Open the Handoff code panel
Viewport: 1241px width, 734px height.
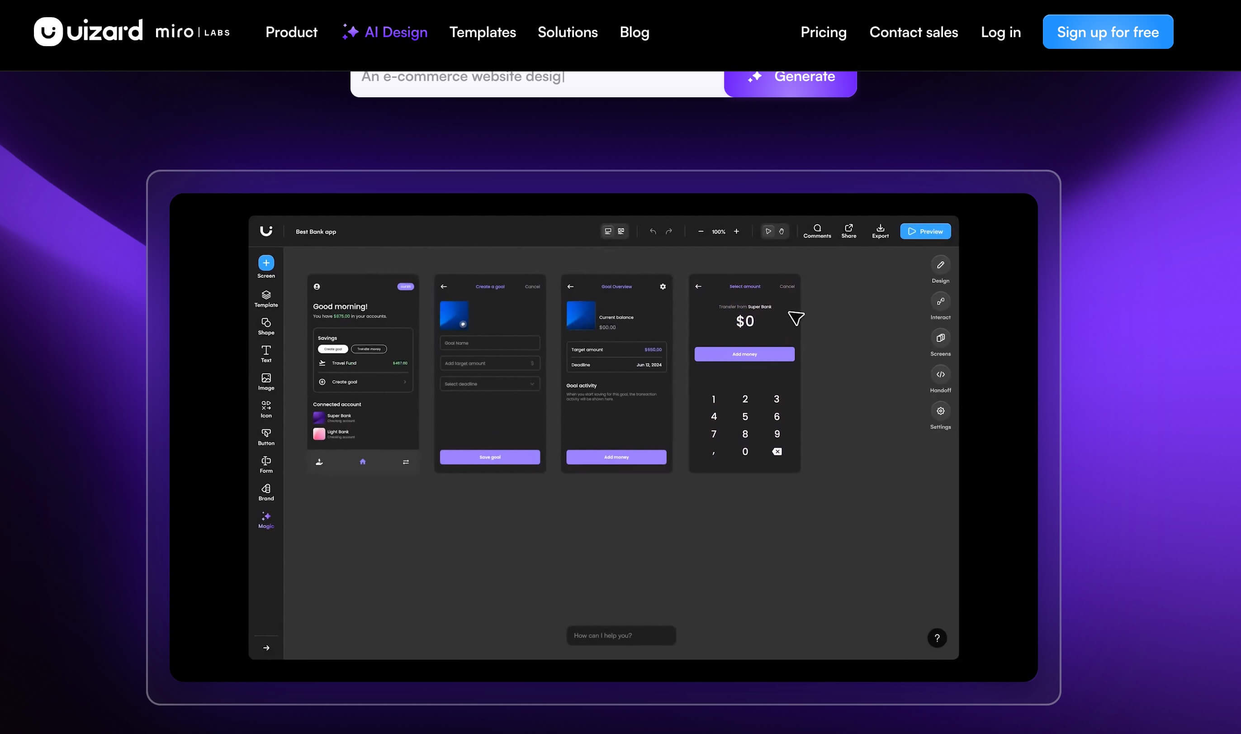point(940,375)
